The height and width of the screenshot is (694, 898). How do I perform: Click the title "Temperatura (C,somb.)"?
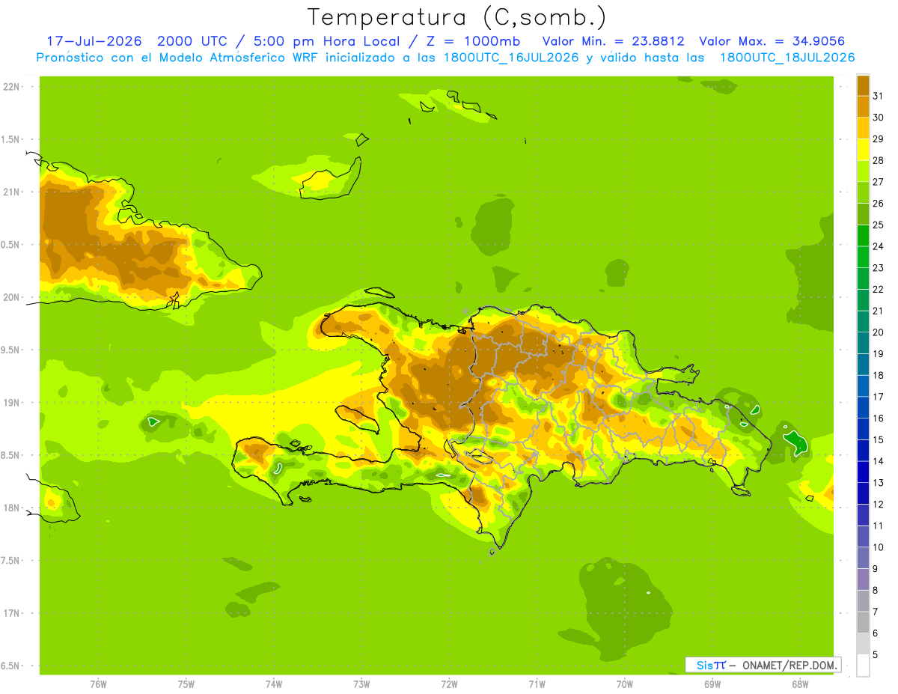coord(456,17)
